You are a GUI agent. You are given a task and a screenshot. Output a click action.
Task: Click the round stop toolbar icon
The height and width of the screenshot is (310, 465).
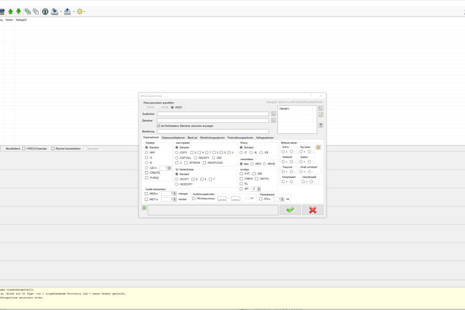coord(45,12)
